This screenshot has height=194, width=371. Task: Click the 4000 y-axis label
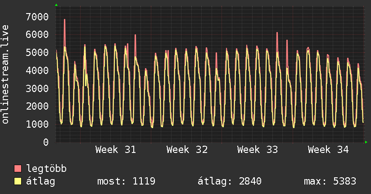[x=37, y=70]
